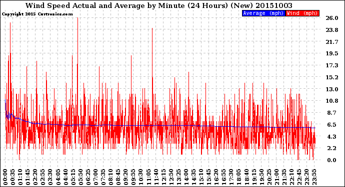Viewport: 345px width, 187px height.
Task: Click the 22:45 time axis label
Action: pos(299,177)
